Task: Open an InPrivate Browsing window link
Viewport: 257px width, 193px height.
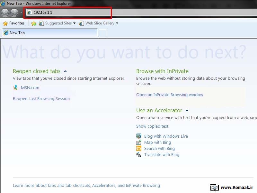Action: click(x=170, y=95)
